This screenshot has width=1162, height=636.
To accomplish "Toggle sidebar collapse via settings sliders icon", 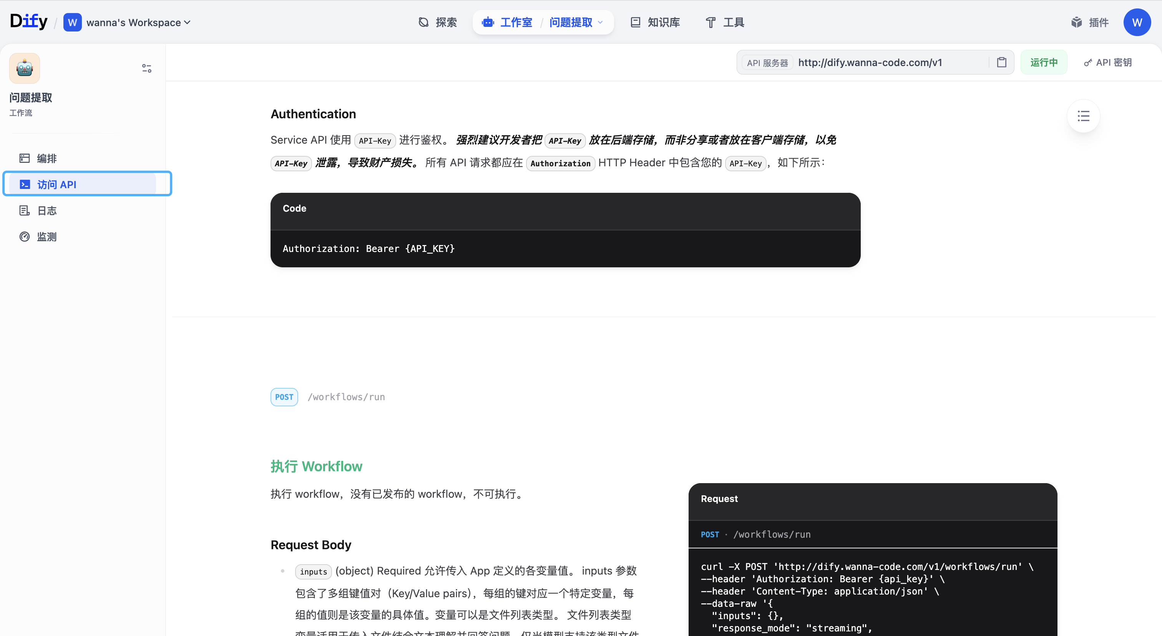I will point(147,68).
